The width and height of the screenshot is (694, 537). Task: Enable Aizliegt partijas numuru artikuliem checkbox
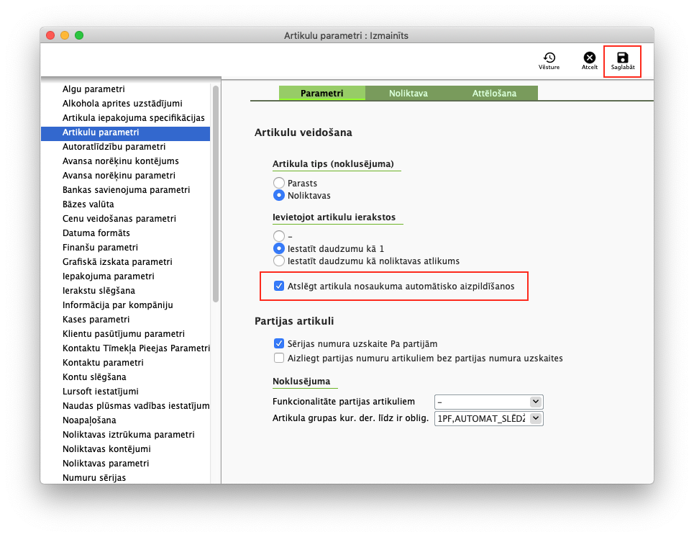tap(279, 358)
